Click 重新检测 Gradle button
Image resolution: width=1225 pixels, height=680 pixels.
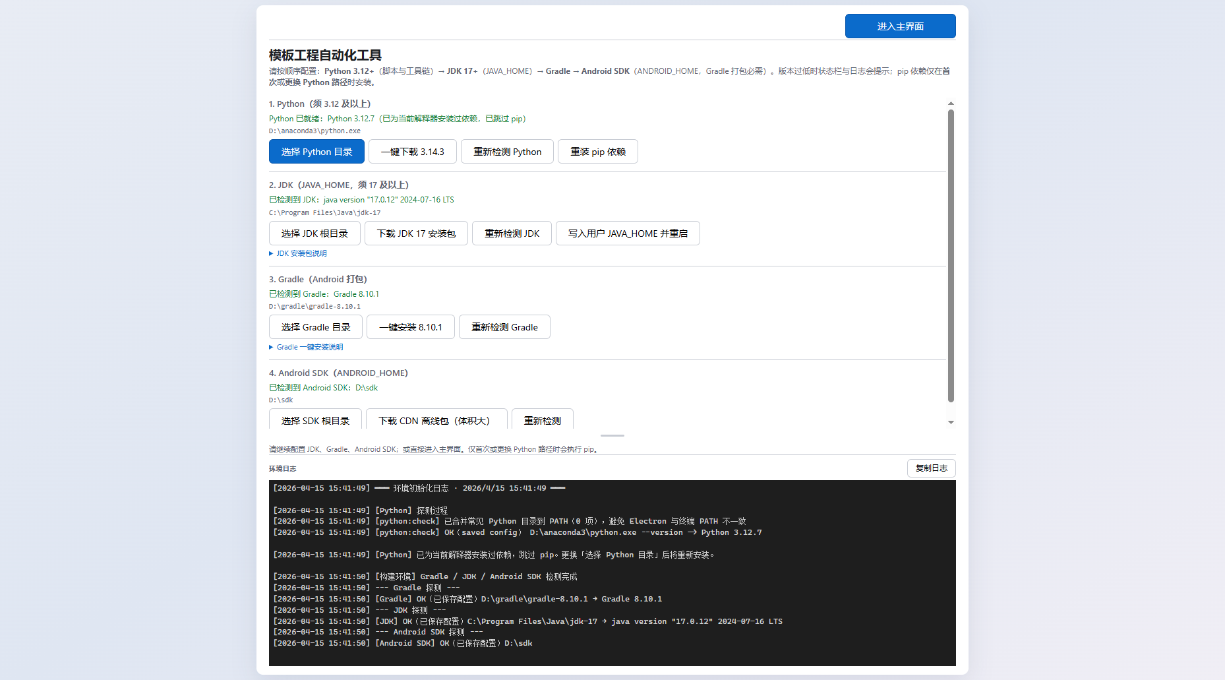tap(504, 327)
